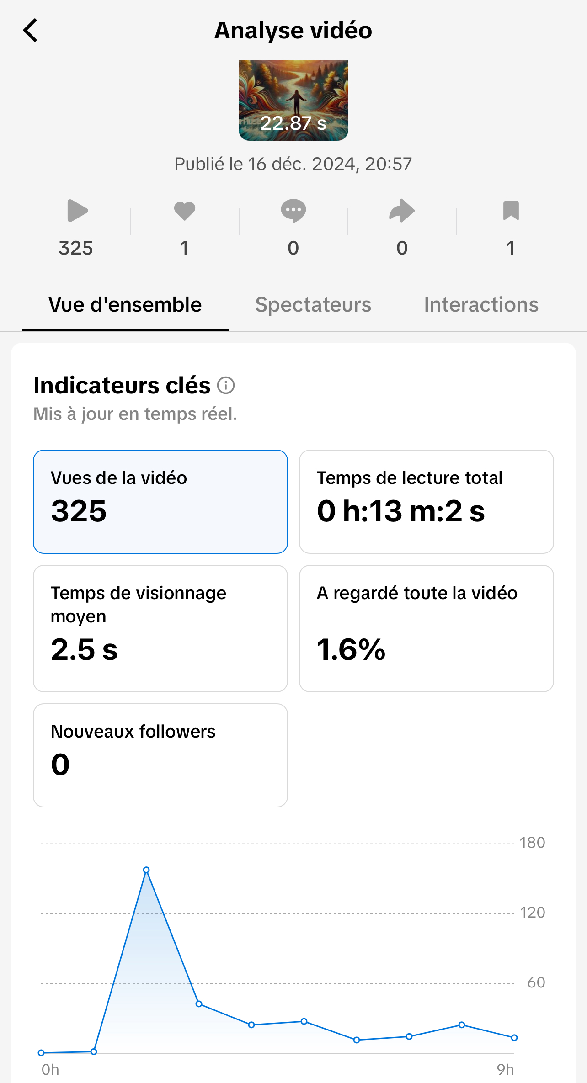Click the bookmark saves icon

(511, 211)
